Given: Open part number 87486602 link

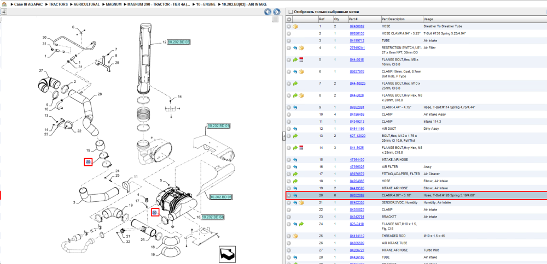Looking at the screenshot, I should 357,26.
